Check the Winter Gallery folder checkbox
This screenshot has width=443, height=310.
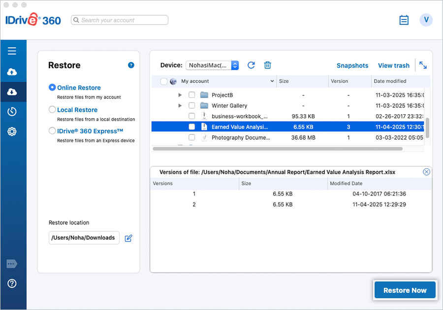(192, 106)
